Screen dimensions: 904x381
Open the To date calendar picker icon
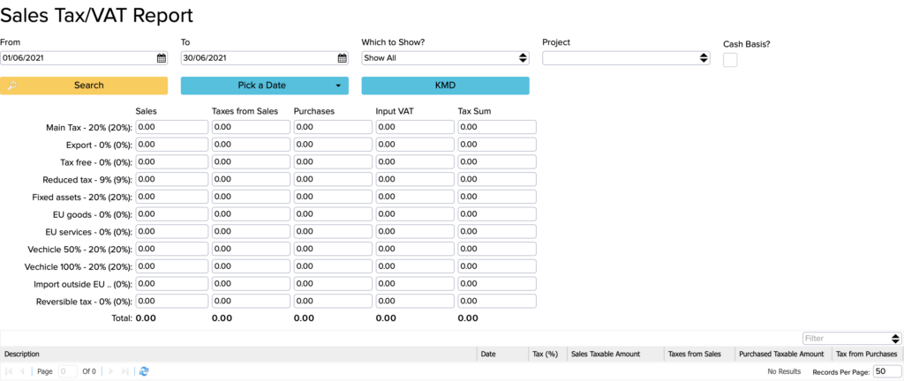[x=343, y=58]
